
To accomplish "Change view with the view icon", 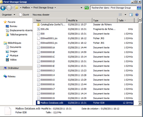I will 120,15.
